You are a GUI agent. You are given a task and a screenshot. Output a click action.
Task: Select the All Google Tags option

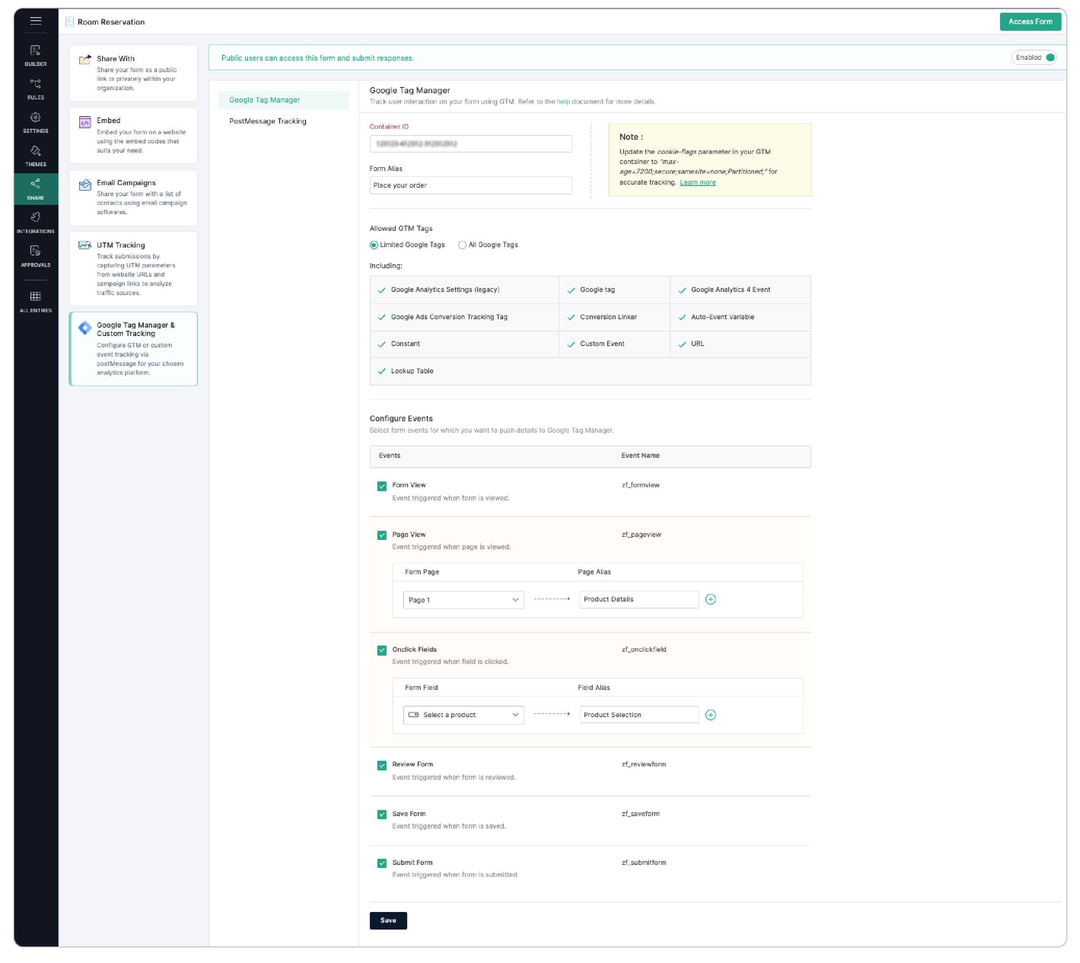(463, 244)
